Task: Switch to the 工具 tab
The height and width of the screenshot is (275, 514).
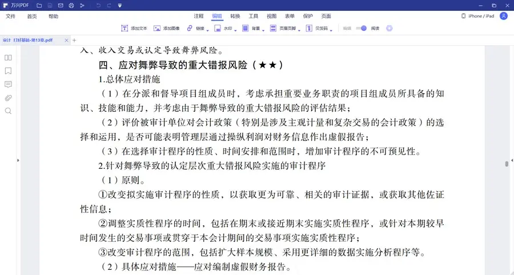Action: [254, 16]
